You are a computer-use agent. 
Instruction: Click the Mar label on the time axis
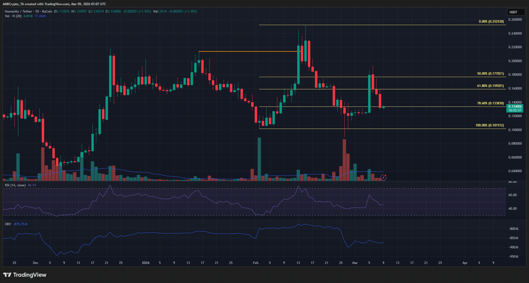pyautogui.click(x=355, y=263)
